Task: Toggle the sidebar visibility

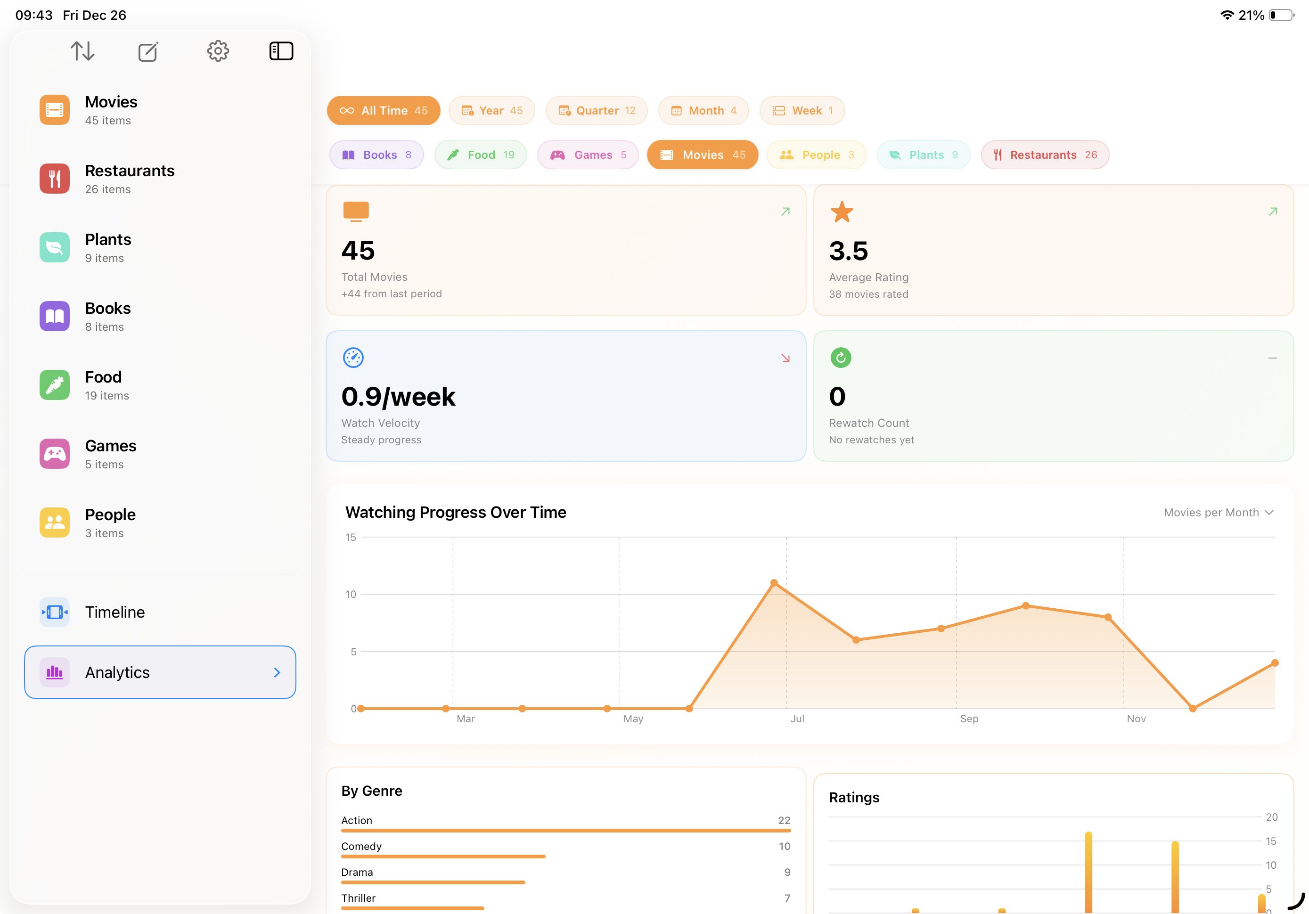Action: pyautogui.click(x=281, y=51)
